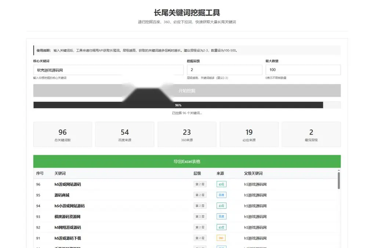Click the 父级关键词 column header
This screenshot has height=248, width=367.
pyautogui.click(x=253, y=173)
